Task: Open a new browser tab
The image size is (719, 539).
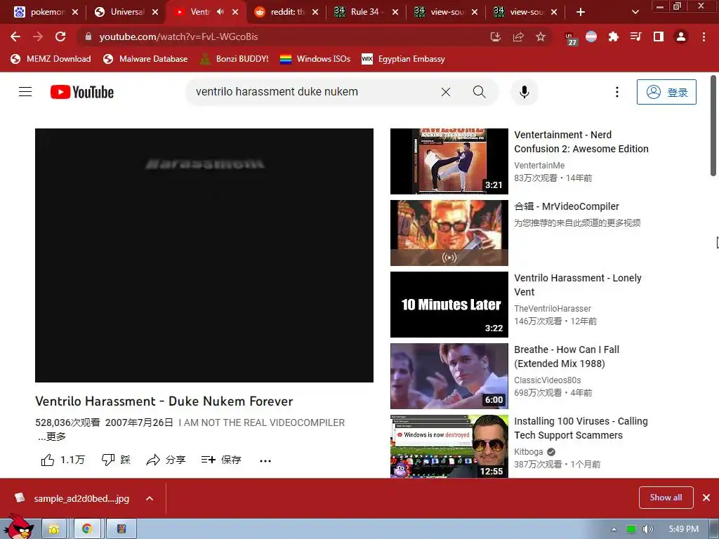Action: coord(581,13)
